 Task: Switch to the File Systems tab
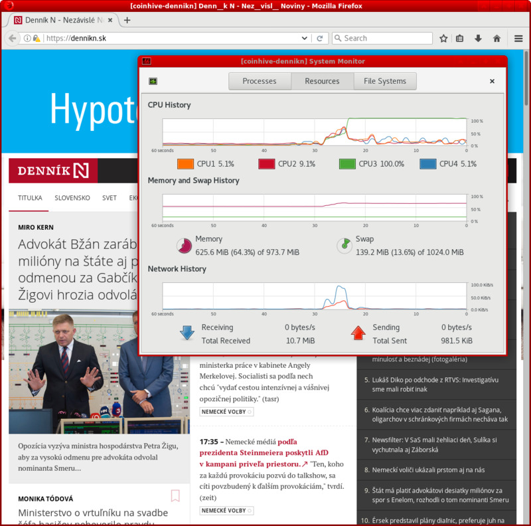click(385, 81)
